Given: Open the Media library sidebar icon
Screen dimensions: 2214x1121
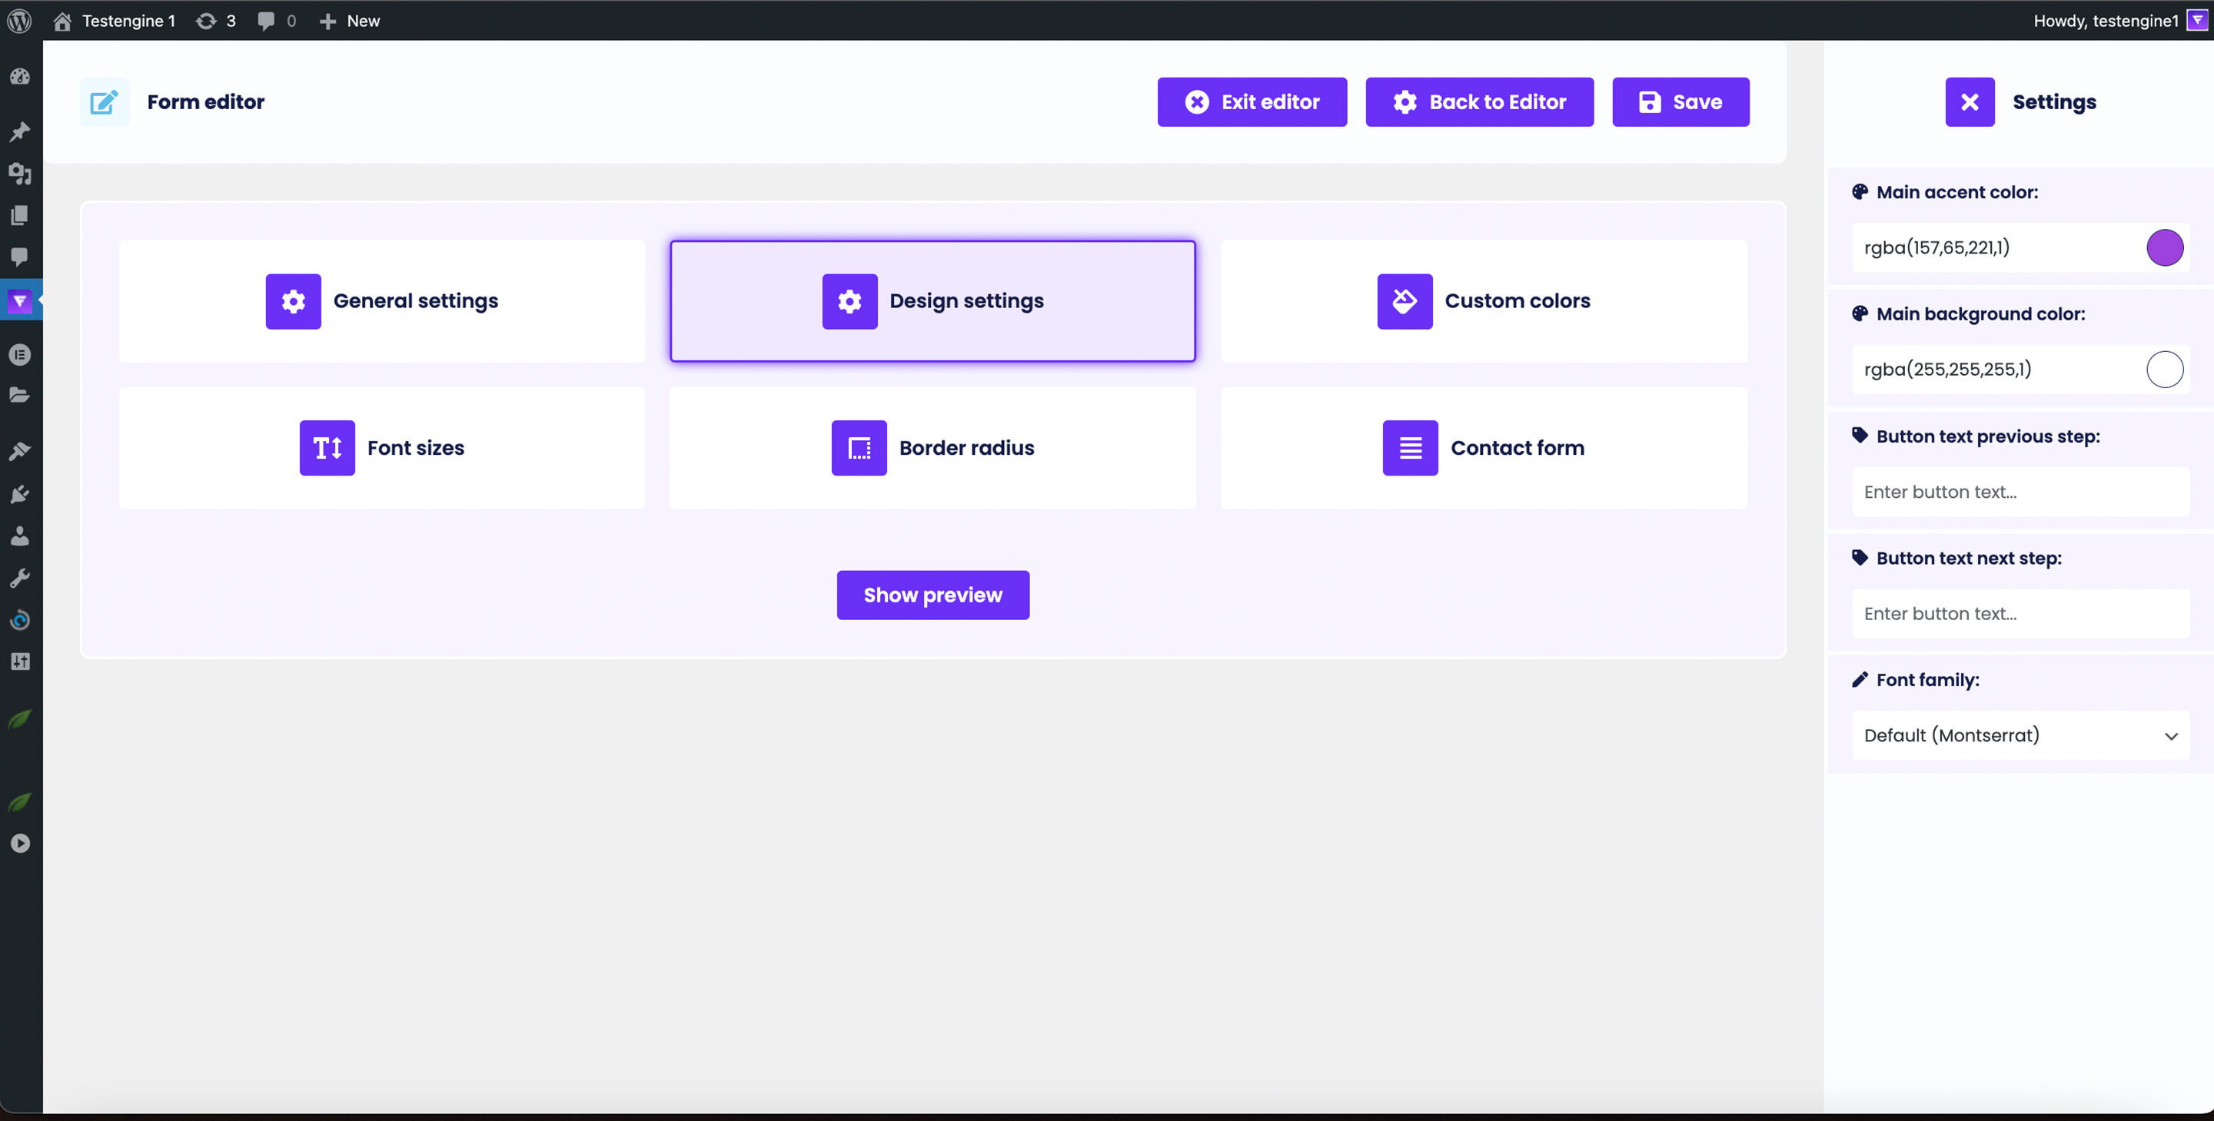Looking at the screenshot, I should [20, 174].
